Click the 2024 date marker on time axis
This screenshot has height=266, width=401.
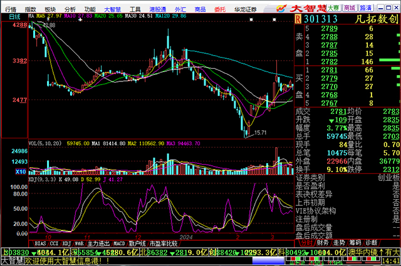coord(186,237)
